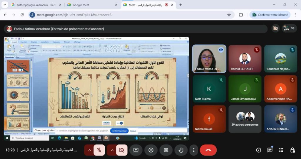Toggle closed captions button
The image size is (301, 159).
(x=166, y=150)
